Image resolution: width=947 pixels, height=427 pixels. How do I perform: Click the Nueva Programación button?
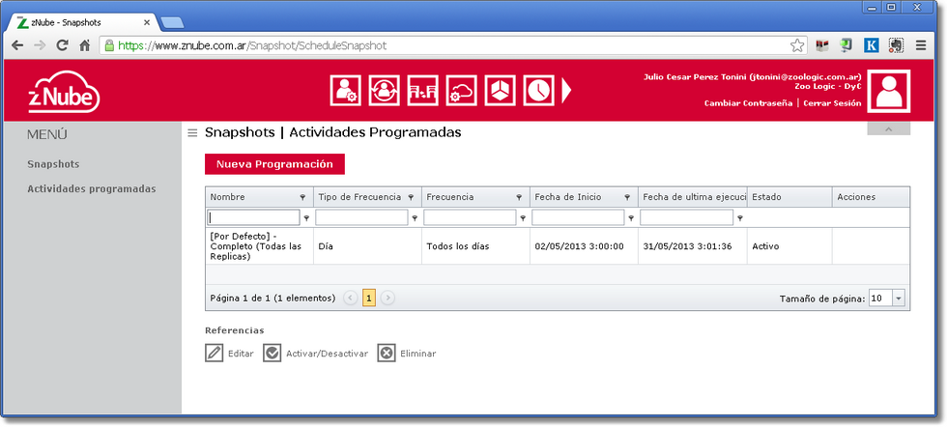tap(274, 164)
